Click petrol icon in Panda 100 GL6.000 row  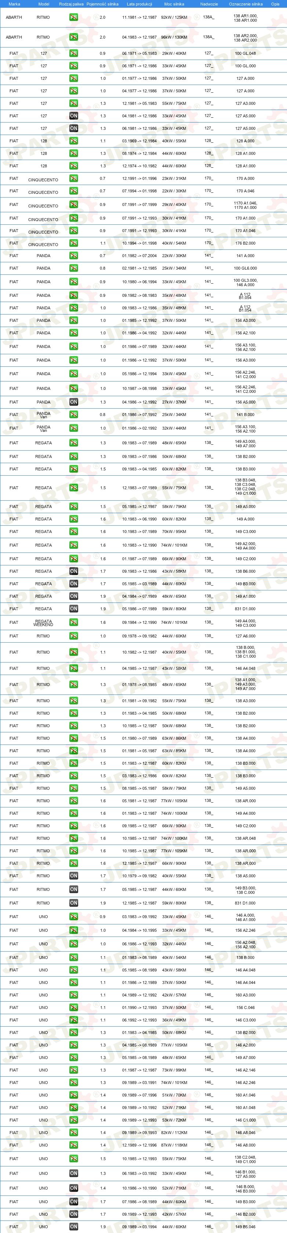(x=73, y=268)
